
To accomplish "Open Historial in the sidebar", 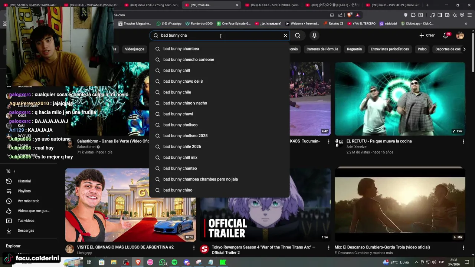I will (24, 181).
